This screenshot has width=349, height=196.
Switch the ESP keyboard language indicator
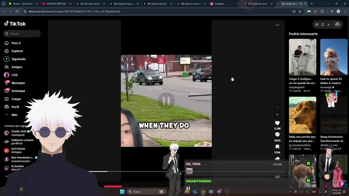click(x=314, y=192)
